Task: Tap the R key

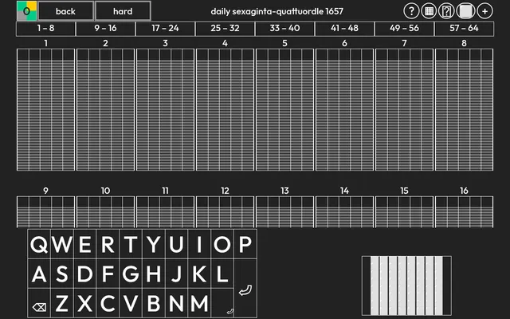Action: pos(108,244)
